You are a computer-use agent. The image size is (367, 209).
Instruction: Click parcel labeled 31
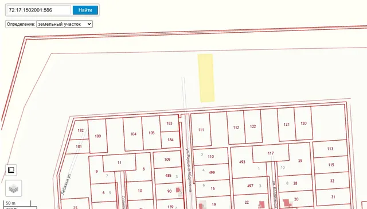[333, 197]
